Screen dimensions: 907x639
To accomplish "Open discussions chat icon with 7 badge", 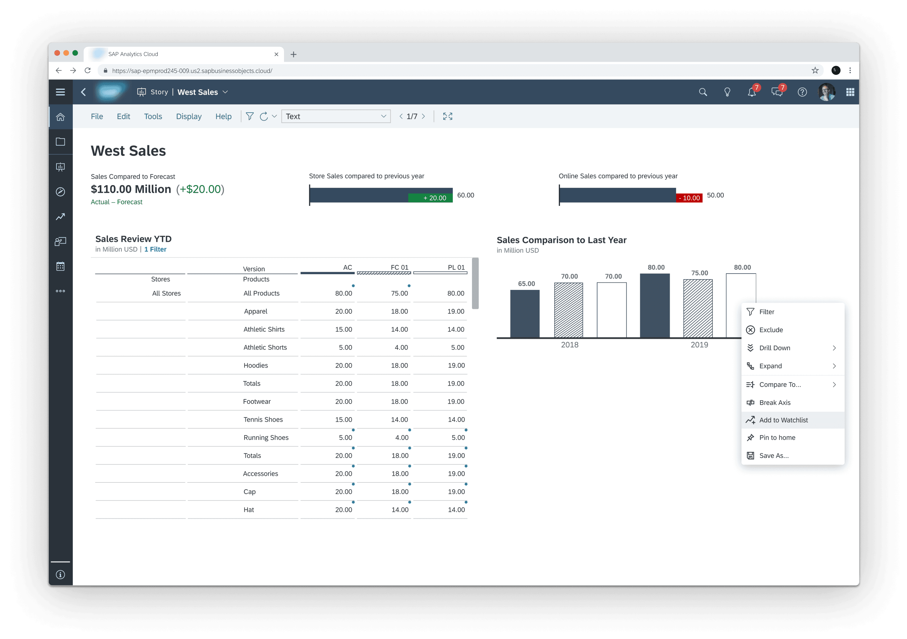I will pyautogui.click(x=777, y=92).
